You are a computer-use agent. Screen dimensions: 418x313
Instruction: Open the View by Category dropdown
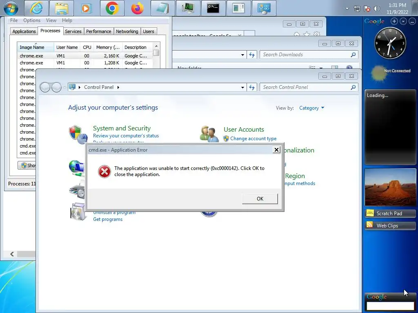pyautogui.click(x=311, y=108)
